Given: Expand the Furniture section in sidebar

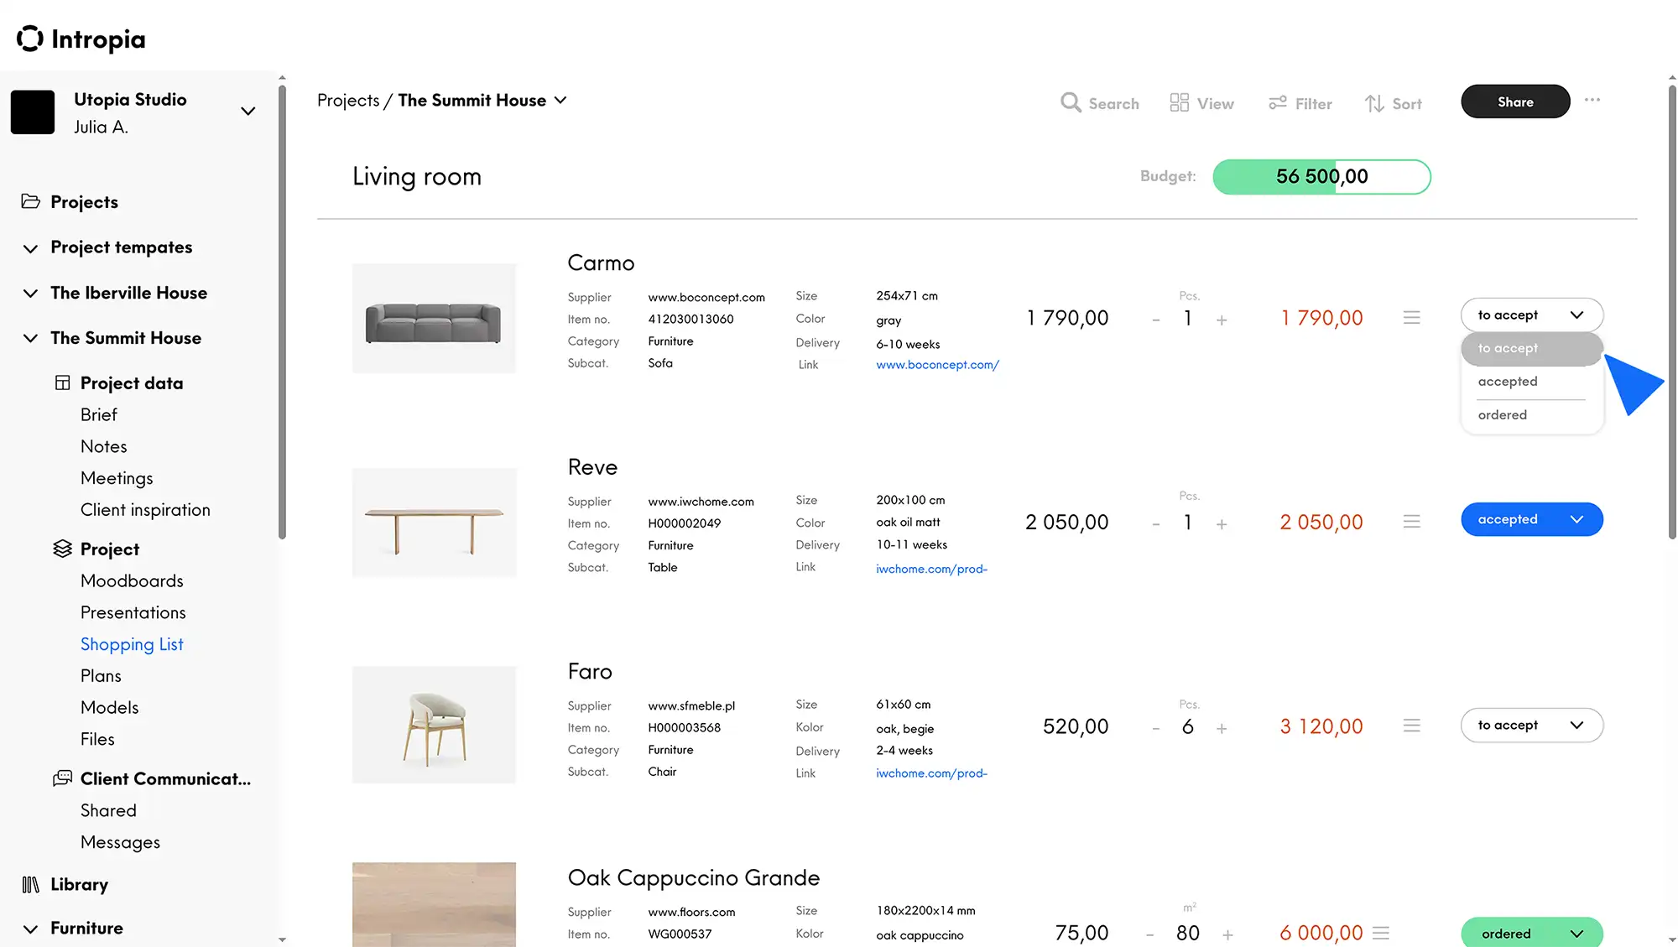Looking at the screenshot, I should (x=30, y=929).
